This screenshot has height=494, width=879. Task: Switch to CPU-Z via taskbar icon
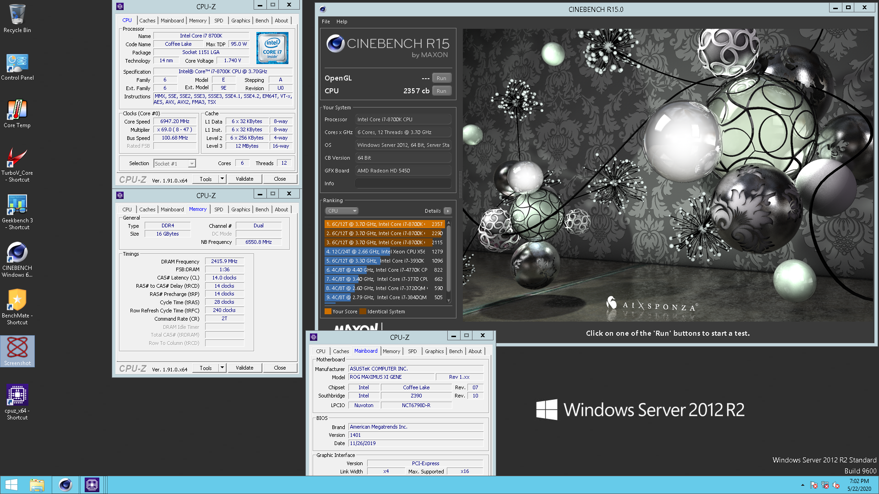(92, 485)
